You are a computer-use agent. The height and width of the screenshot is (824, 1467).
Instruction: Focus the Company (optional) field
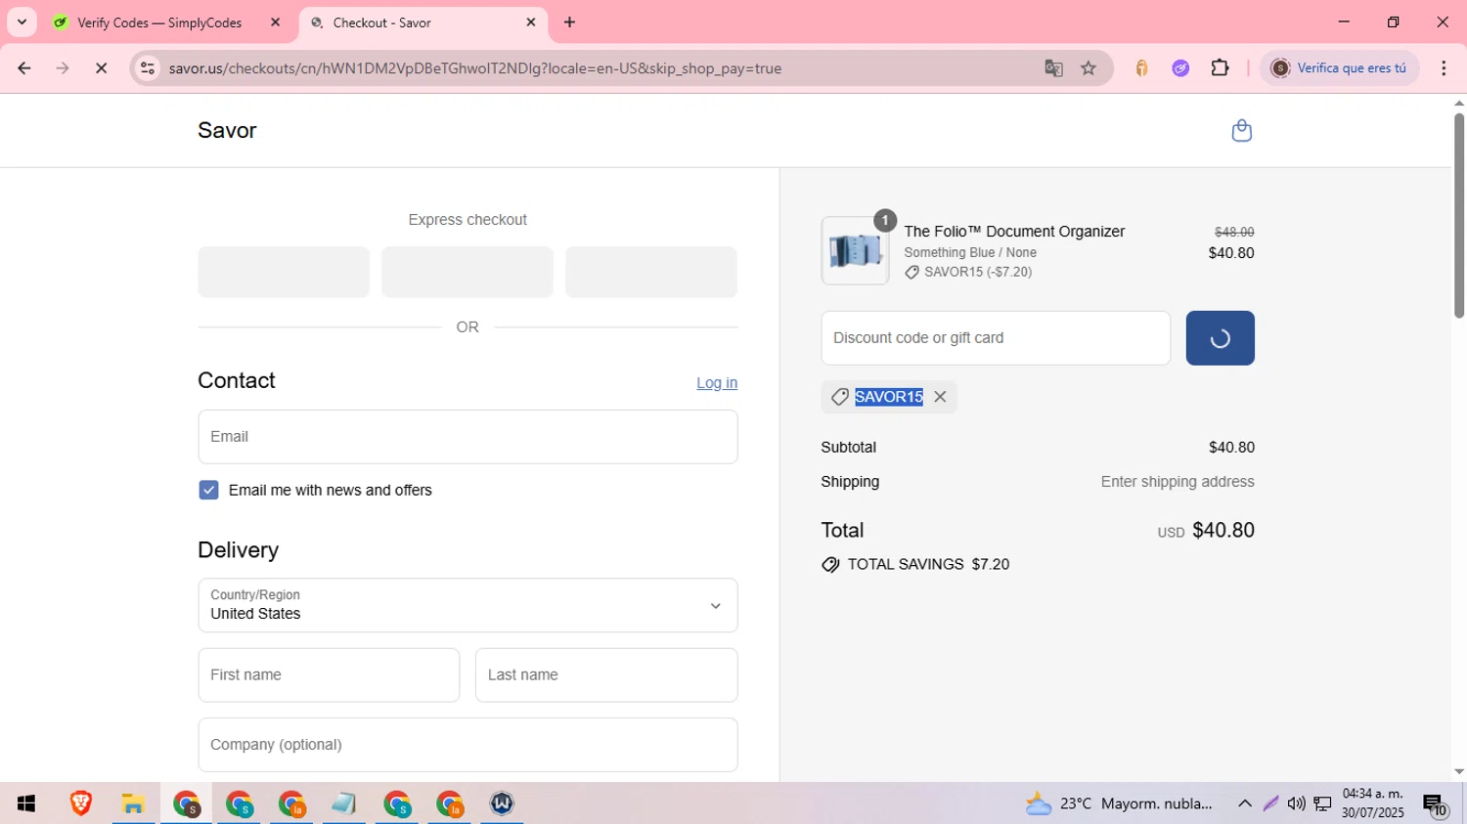point(467,745)
